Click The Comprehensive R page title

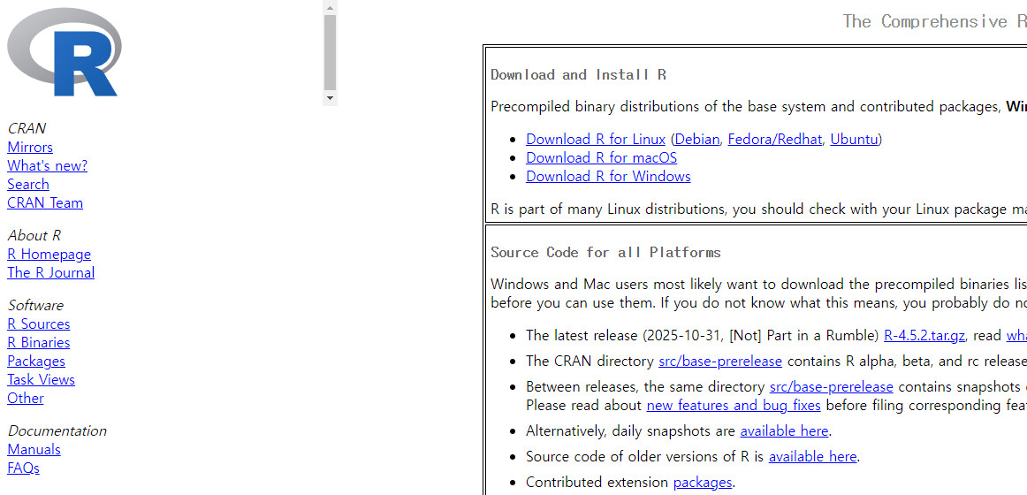[x=935, y=21]
